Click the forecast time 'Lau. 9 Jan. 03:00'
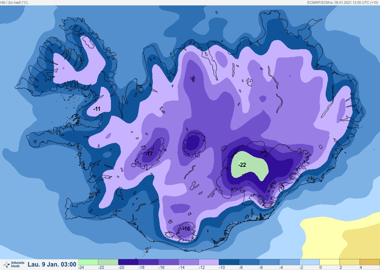The height and width of the screenshot is (270, 380). pos(52,264)
